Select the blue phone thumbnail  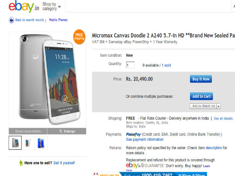(x=41, y=143)
